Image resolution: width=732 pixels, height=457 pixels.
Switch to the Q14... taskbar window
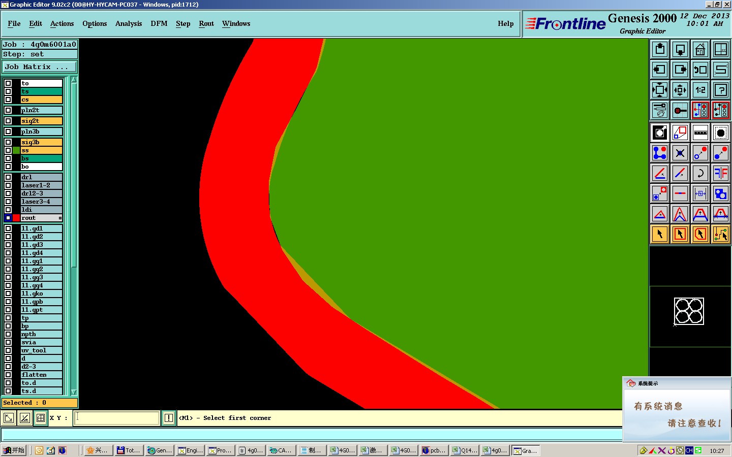pos(464,450)
